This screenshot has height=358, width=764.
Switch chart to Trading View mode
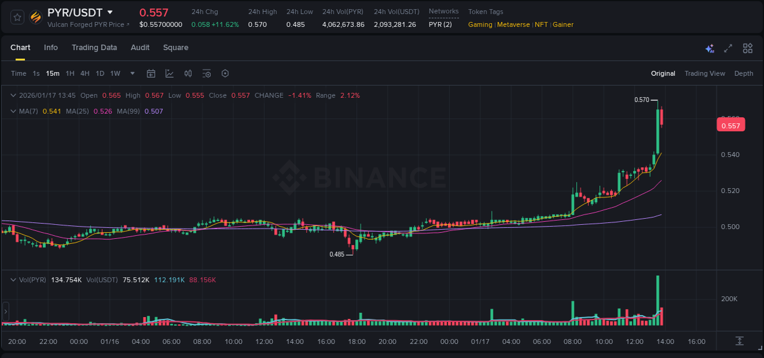(705, 73)
